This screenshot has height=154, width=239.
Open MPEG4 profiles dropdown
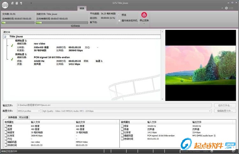tap(29, 111)
